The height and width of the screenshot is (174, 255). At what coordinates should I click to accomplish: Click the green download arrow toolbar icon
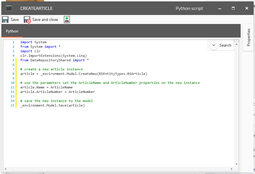click(67, 19)
